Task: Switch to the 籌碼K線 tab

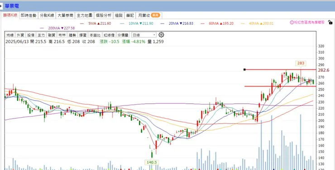Action: pos(10,15)
